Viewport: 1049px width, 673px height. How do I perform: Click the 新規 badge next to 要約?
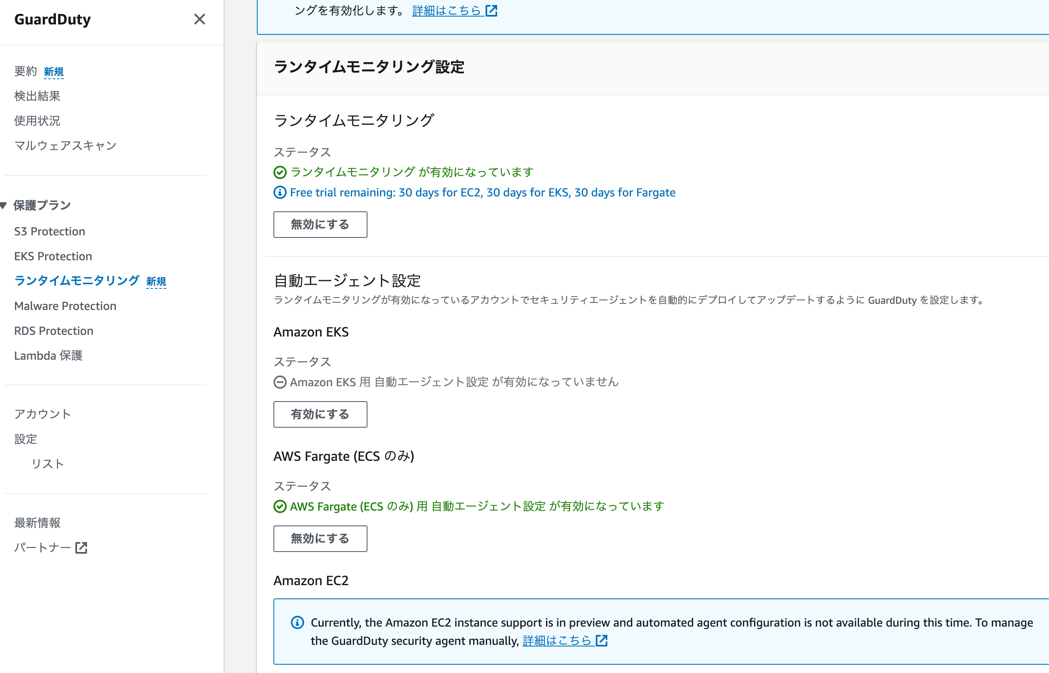point(54,72)
